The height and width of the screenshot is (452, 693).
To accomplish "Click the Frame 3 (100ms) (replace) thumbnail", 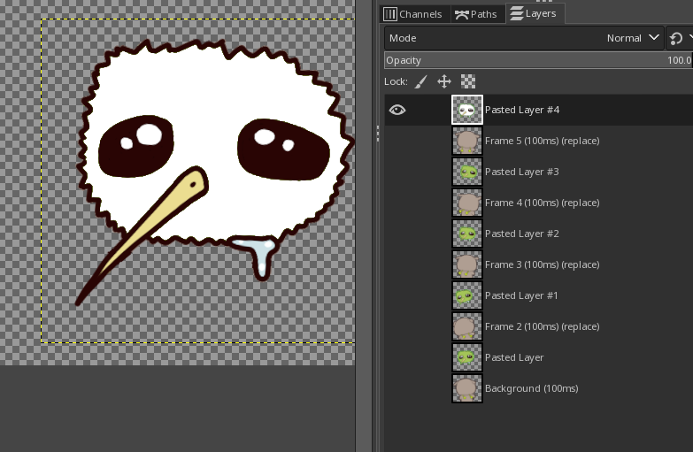I will tap(467, 264).
